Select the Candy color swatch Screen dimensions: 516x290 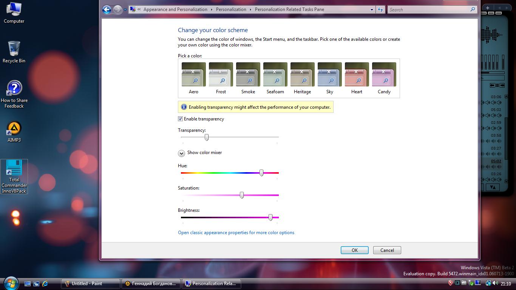tap(384, 78)
